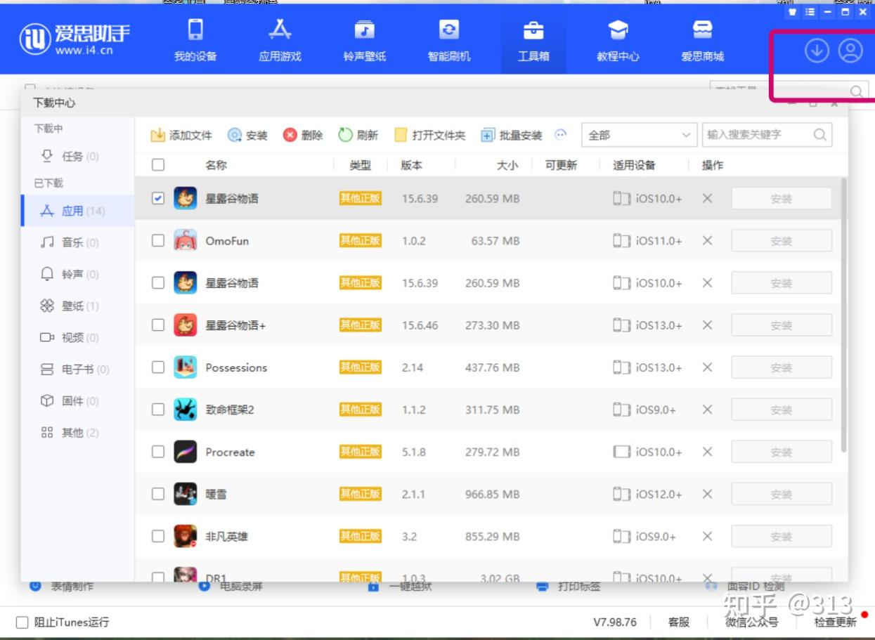Click the 致命框架2 app icon

pyautogui.click(x=186, y=409)
